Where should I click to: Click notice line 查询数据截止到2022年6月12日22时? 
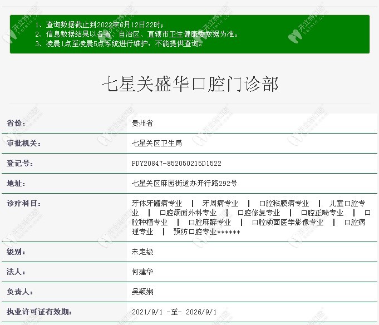click(x=99, y=24)
